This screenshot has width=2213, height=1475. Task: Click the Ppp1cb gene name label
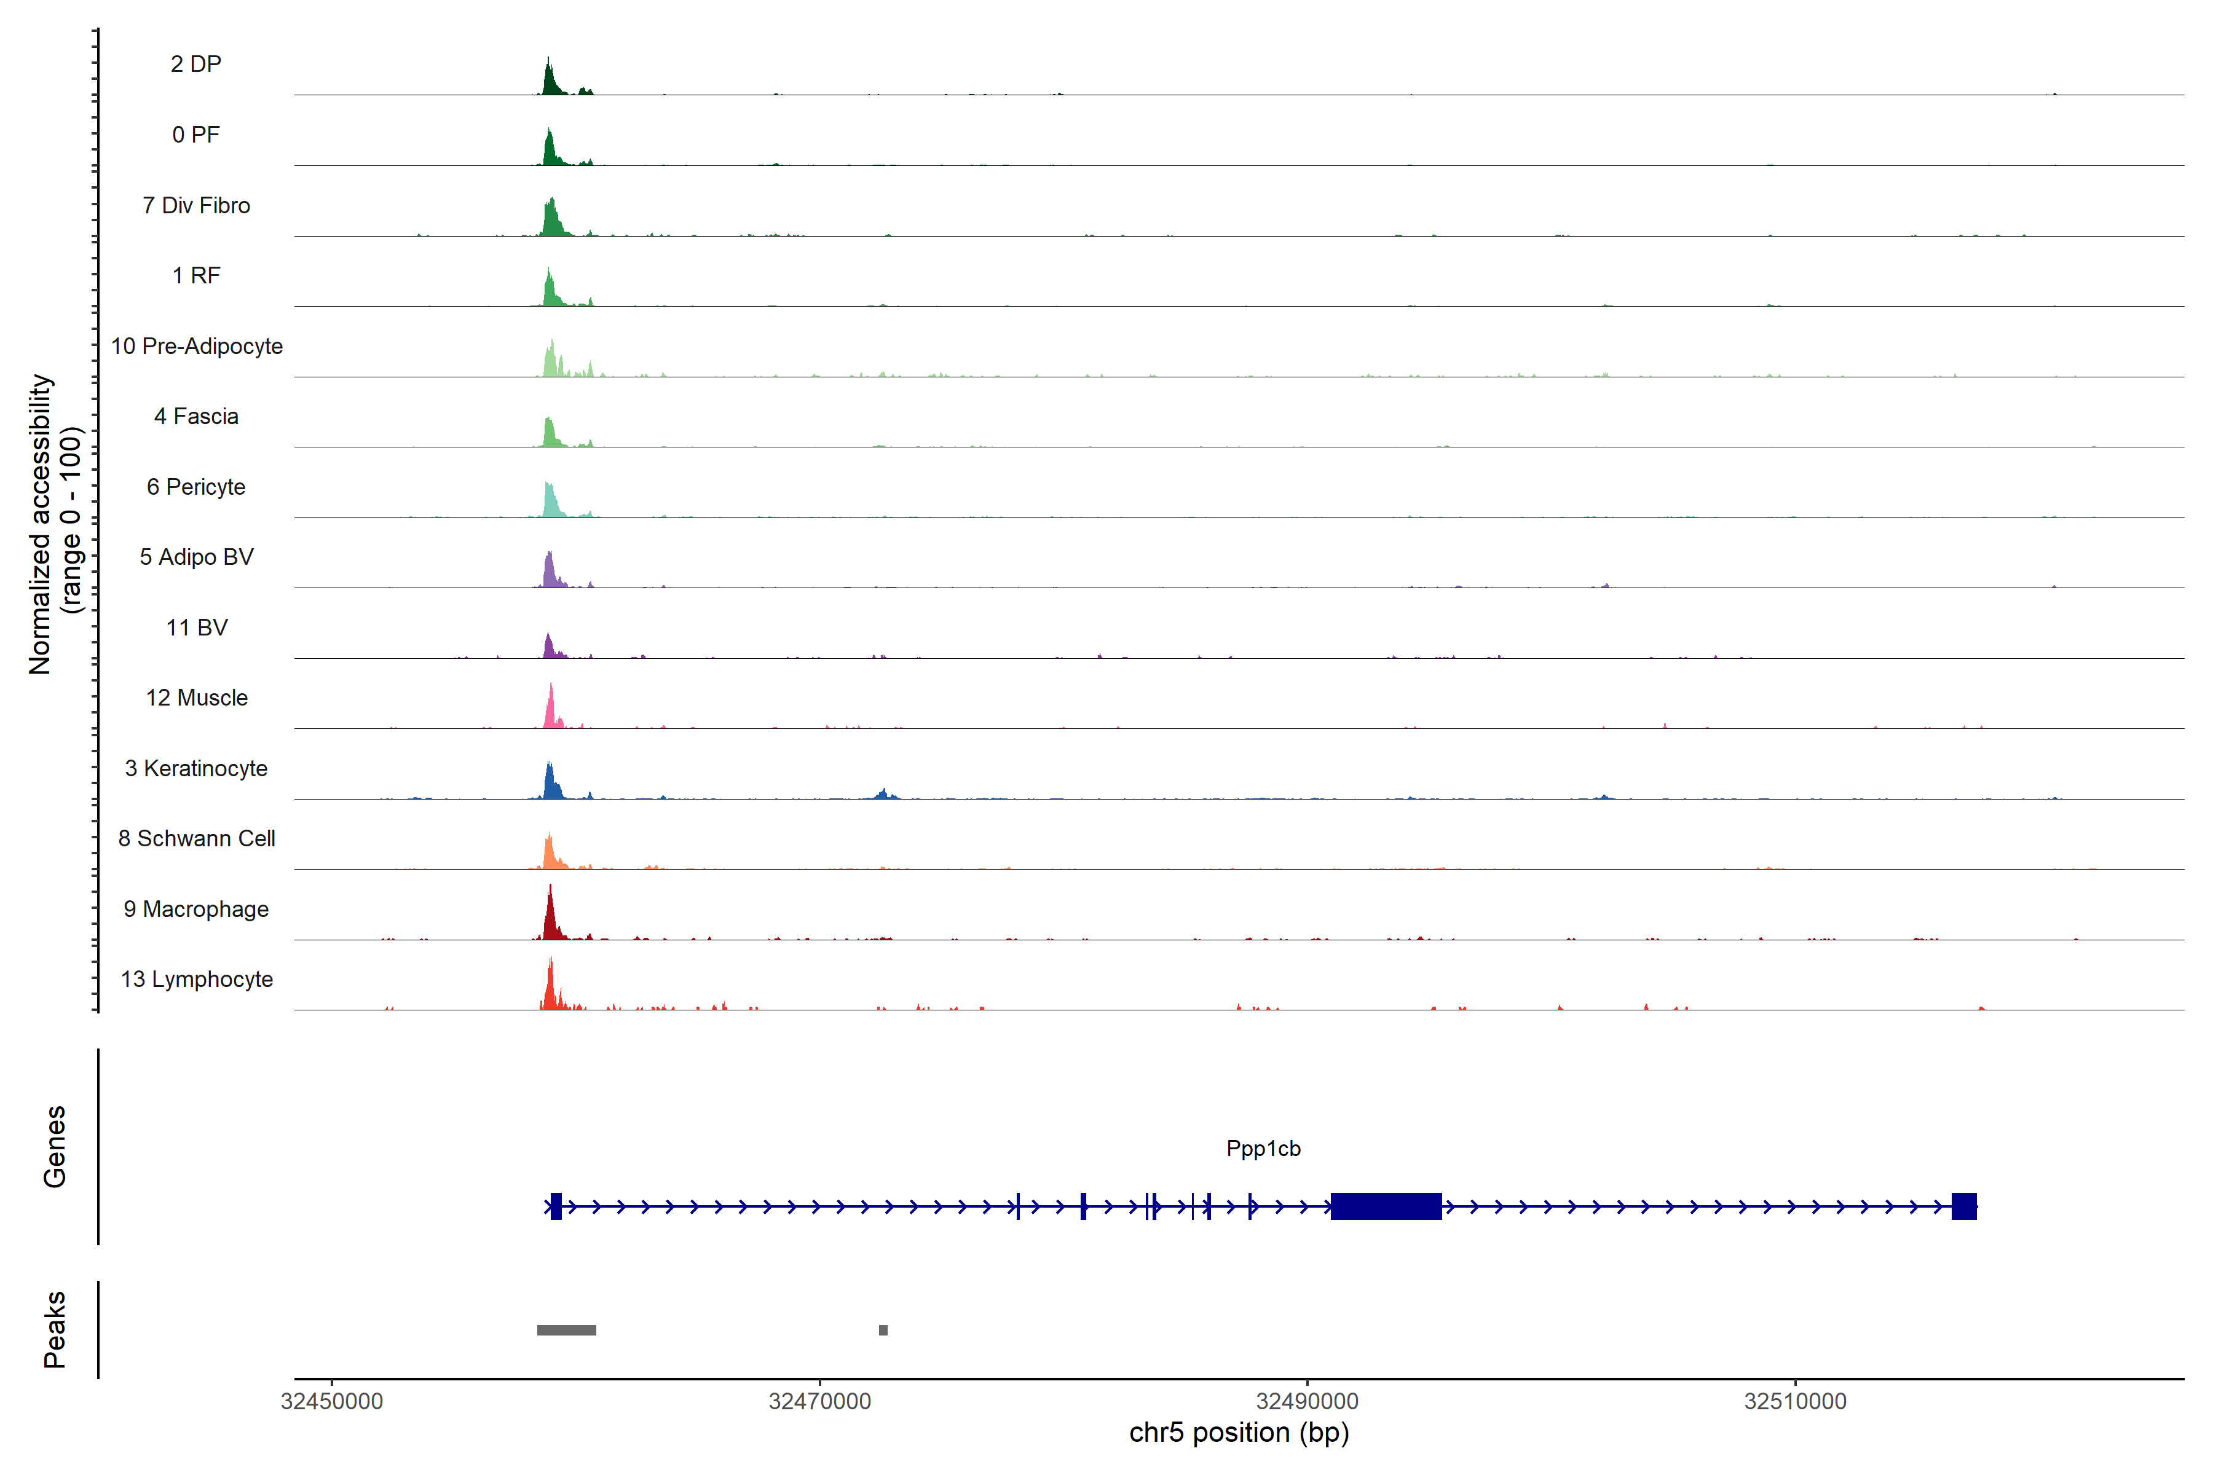pos(1263,1149)
